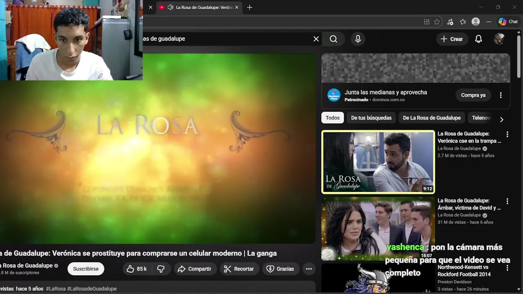Open the browser settings ellipsis menu
The image size is (523, 294).
[x=489, y=22]
